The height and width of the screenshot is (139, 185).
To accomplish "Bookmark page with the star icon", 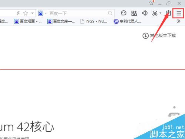I will tap(26, 13).
